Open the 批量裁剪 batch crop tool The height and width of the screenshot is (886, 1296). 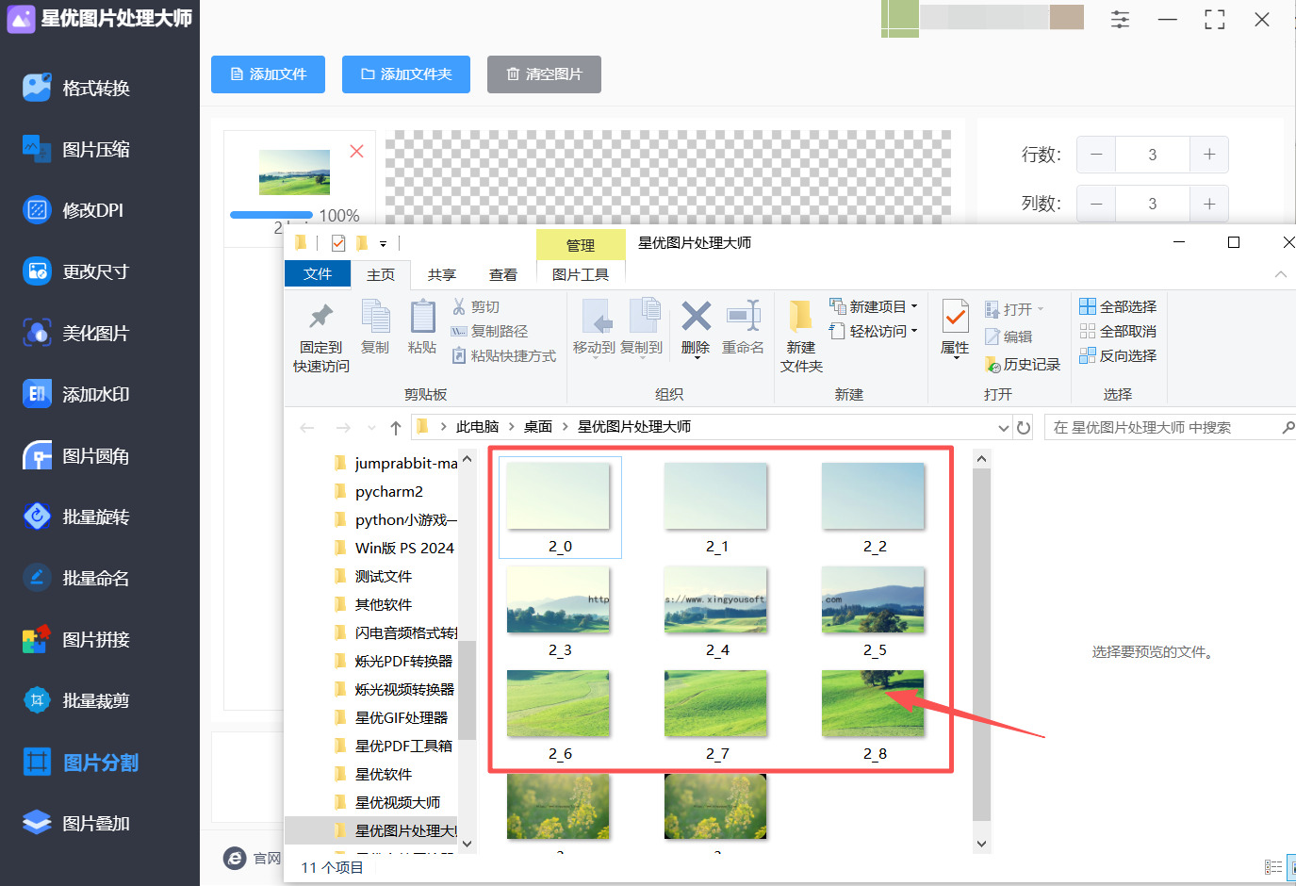coord(75,700)
